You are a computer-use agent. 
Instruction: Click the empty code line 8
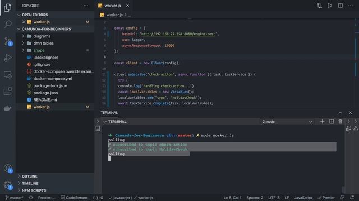coord(233,57)
